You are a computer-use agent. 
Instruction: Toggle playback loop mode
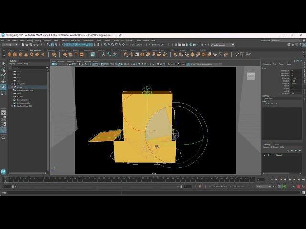(275, 187)
